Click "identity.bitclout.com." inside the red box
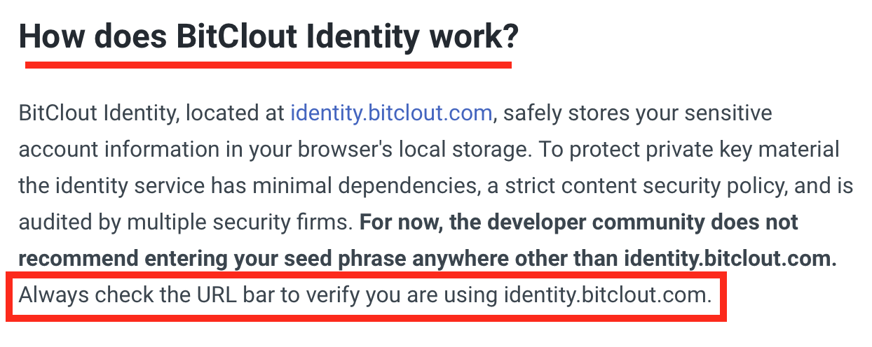 pos(607,295)
